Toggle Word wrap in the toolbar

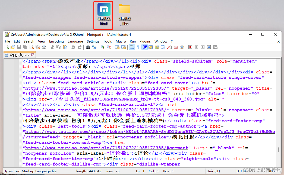pos(132,47)
